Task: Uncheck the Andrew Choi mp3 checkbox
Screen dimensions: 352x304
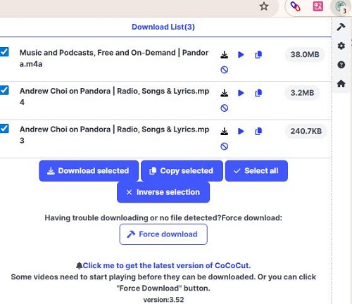Action: point(4,129)
